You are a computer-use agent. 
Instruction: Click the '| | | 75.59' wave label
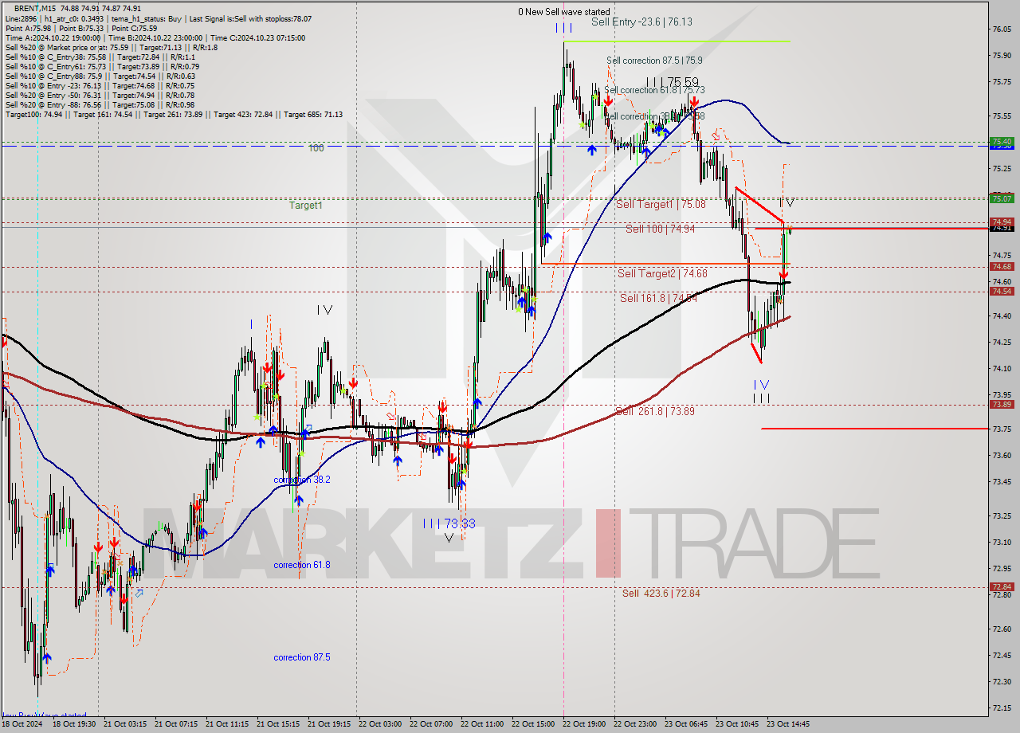click(673, 82)
